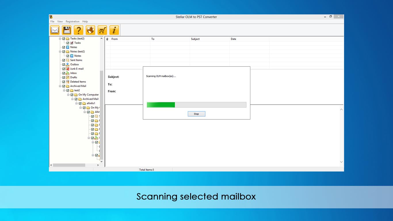The height and width of the screenshot is (221, 393).
Task: Toggle the allinfo1 checkbox
Action: pos(80,103)
